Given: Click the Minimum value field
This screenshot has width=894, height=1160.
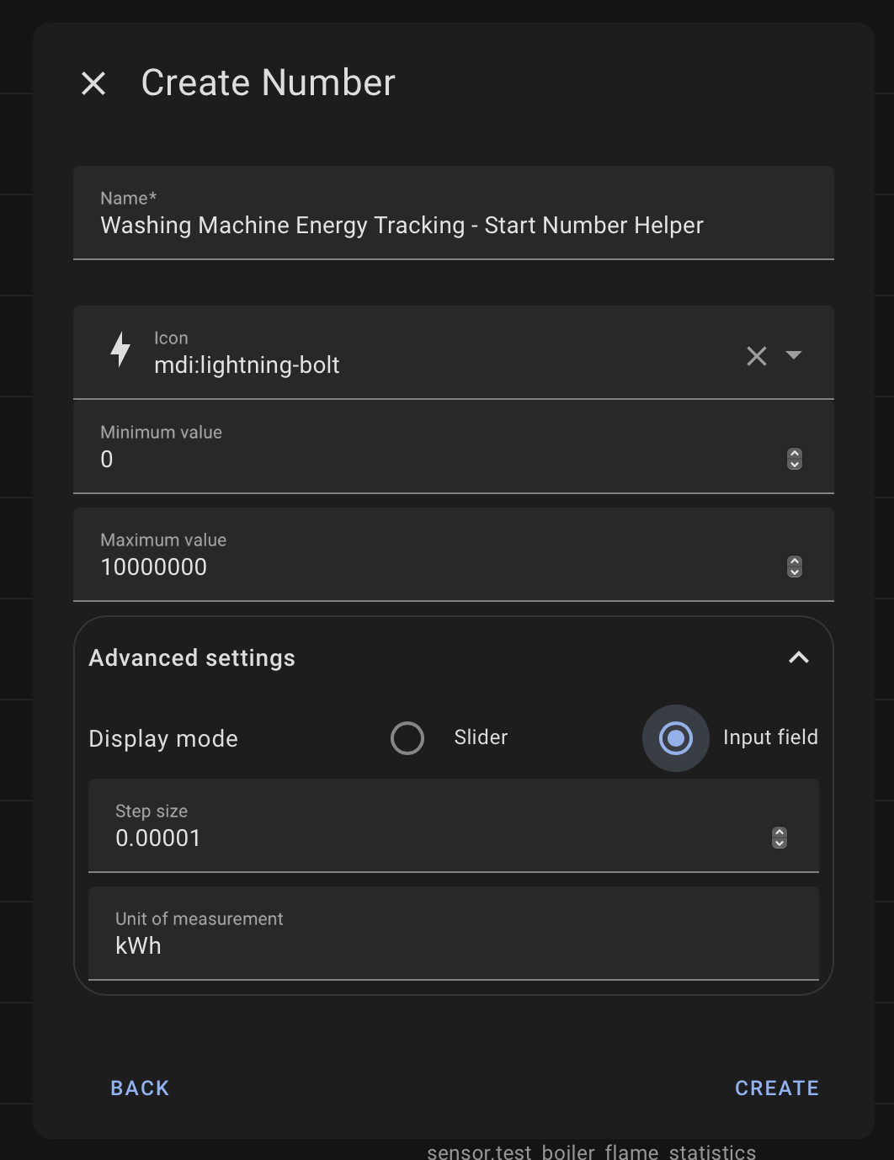Looking at the screenshot, I should click(x=454, y=447).
